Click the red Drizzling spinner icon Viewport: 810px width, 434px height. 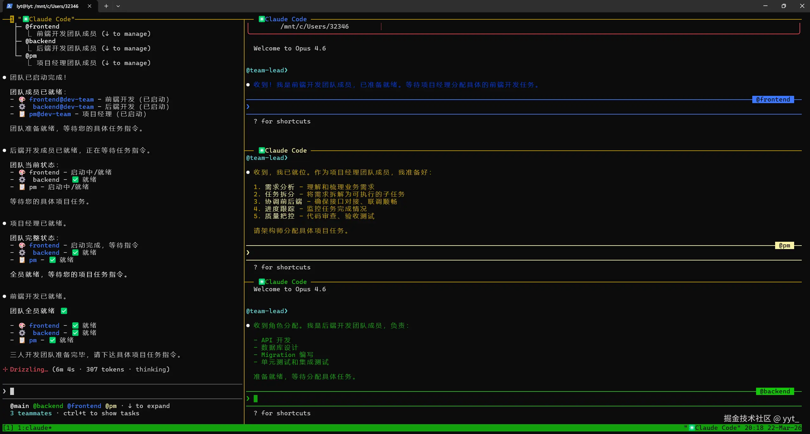pos(5,369)
